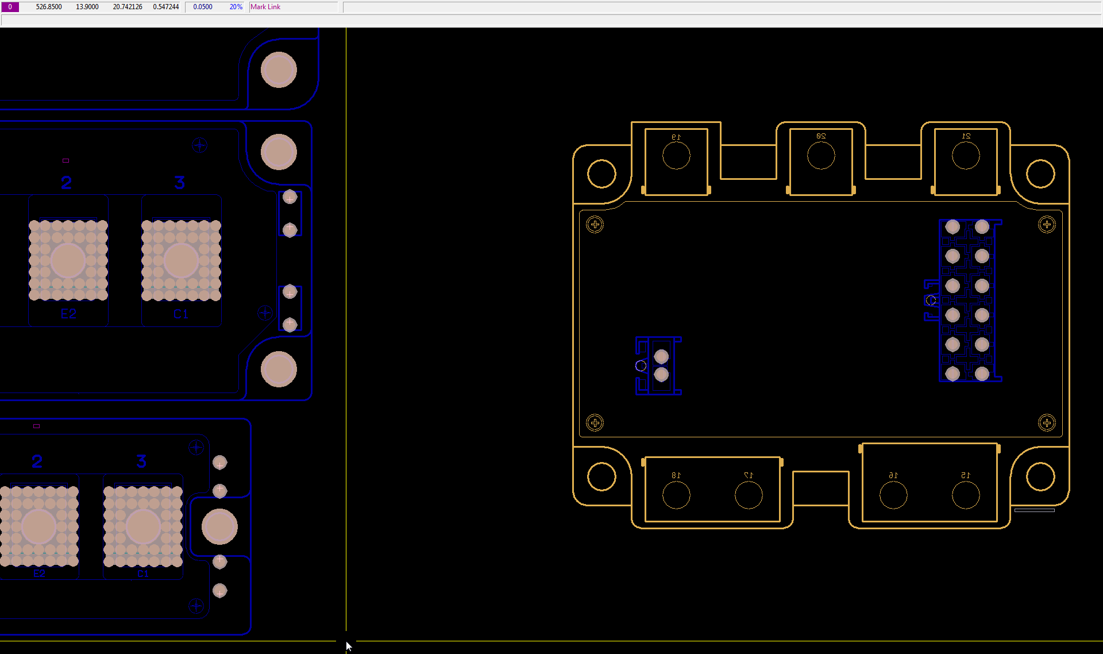Select the large center pad above lower E2 label

[x=39, y=526]
